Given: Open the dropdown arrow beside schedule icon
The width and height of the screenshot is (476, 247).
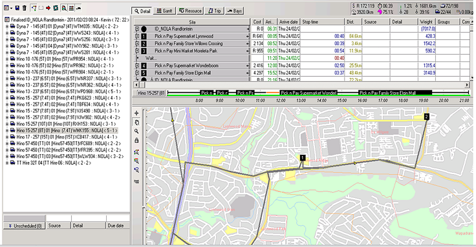Looking at the screenshot, I should click(11, 8).
